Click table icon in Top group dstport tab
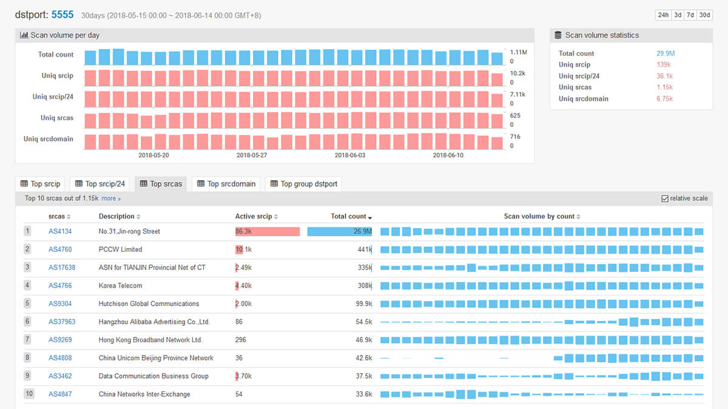The image size is (728, 409). click(274, 184)
